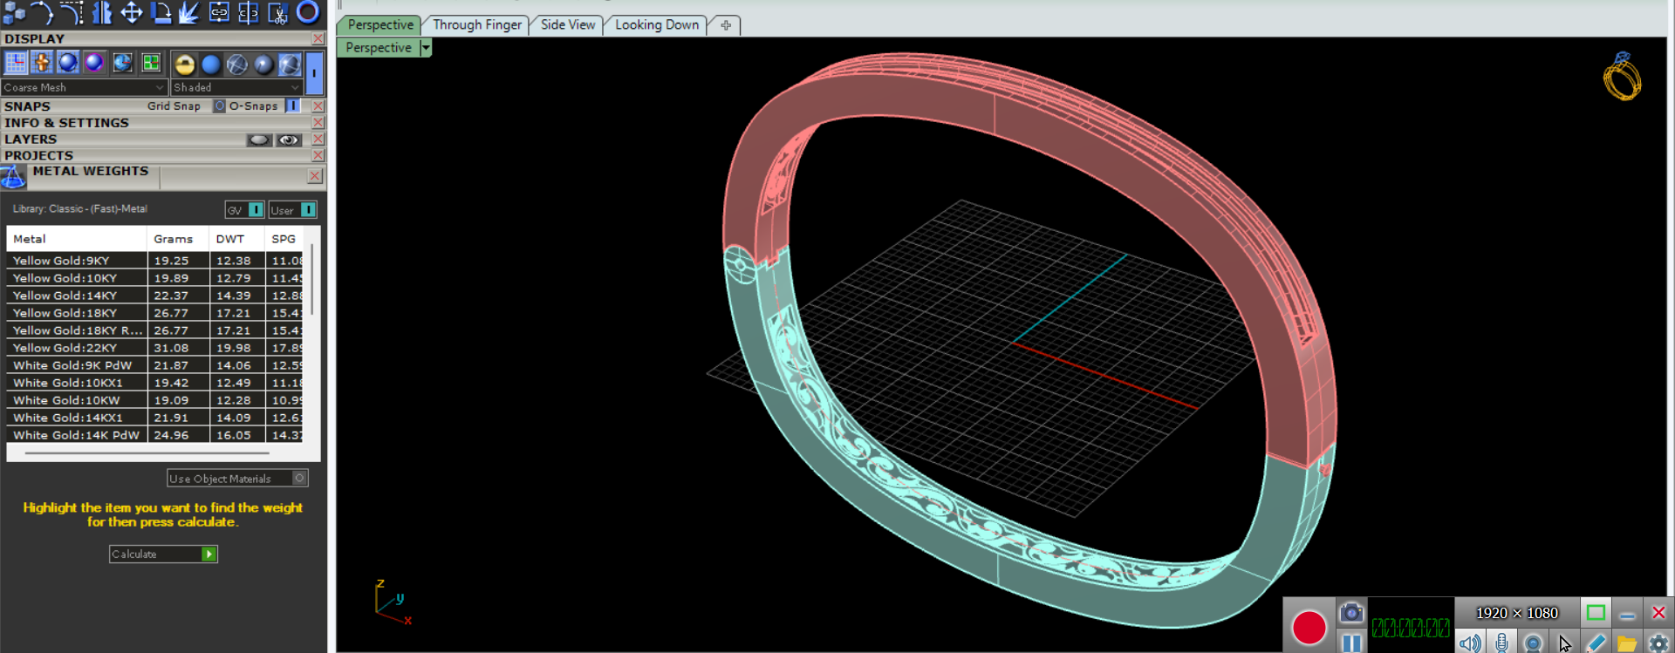The image size is (1675, 653).
Task: Click the gold ring icon in viewport corner
Action: point(1621,77)
